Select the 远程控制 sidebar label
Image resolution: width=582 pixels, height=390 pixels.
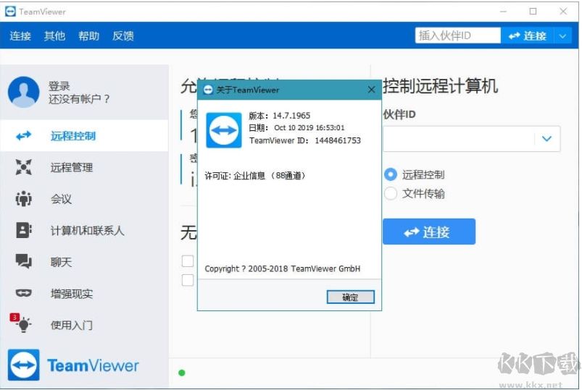pyautogui.click(x=73, y=136)
